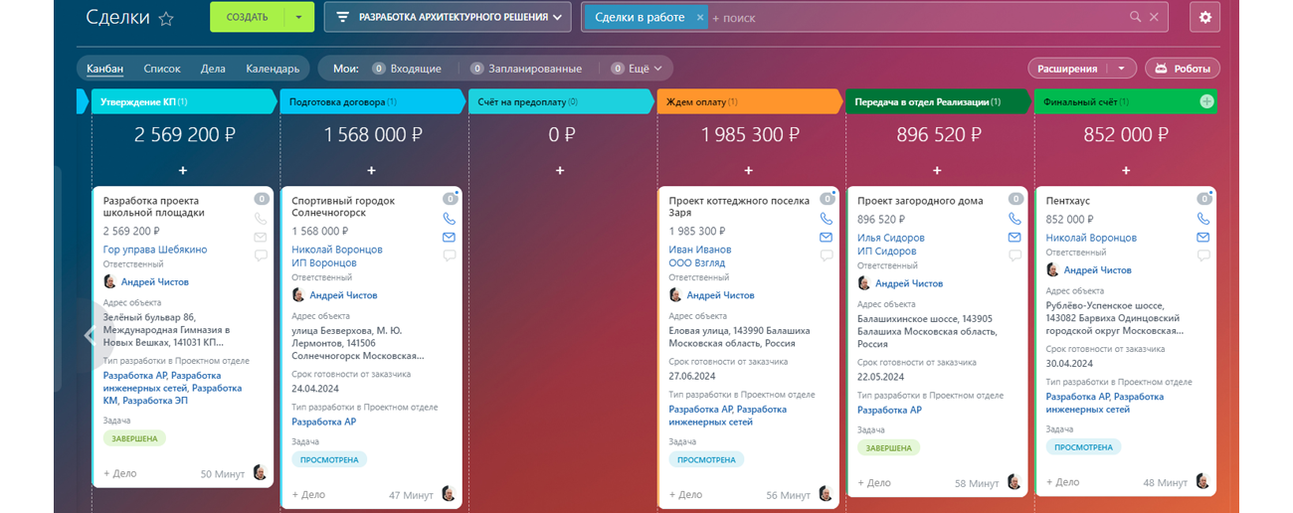
Task: Click the Роботы button
Action: (x=1182, y=69)
